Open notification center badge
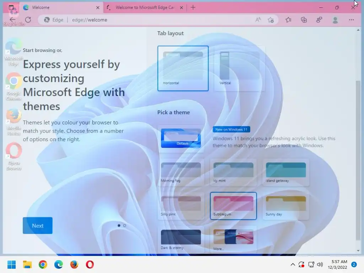This screenshot has height=273, width=364. [x=354, y=264]
